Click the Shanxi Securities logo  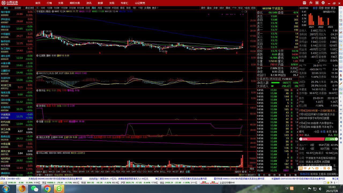(x=9, y=3)
